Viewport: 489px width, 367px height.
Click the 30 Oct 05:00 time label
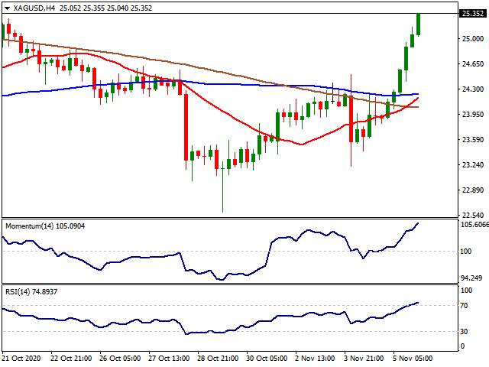267,359
